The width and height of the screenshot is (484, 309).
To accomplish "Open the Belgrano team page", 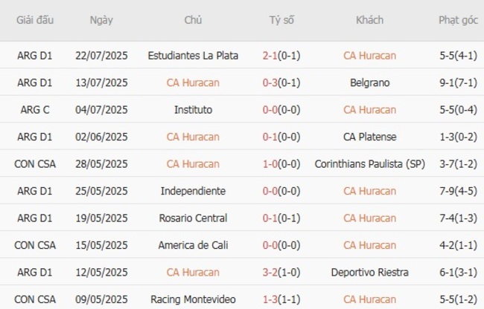I will pos(369,82).
